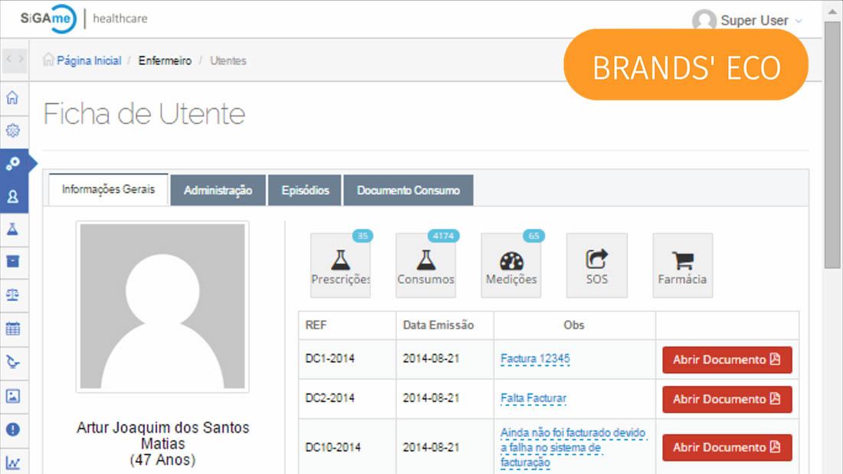This screenshot has width=843, height=474.
Task: Click Abrir Documento for DC1-2014
Action: pyautogui.click(x=727, y=360)
